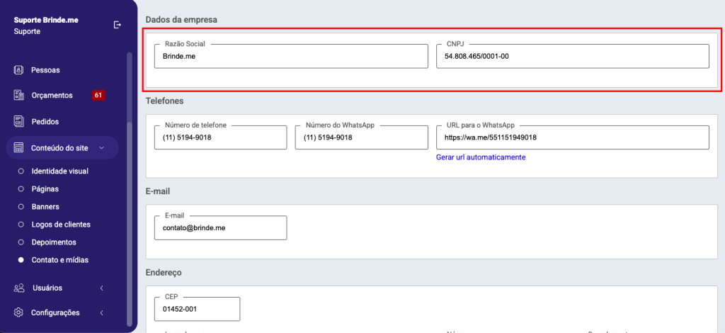Select the Contato e mídias bullet item

(x=59, y=260)
